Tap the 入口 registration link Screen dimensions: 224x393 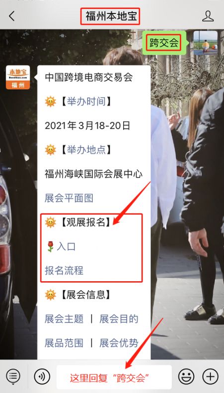coord(66,246)
